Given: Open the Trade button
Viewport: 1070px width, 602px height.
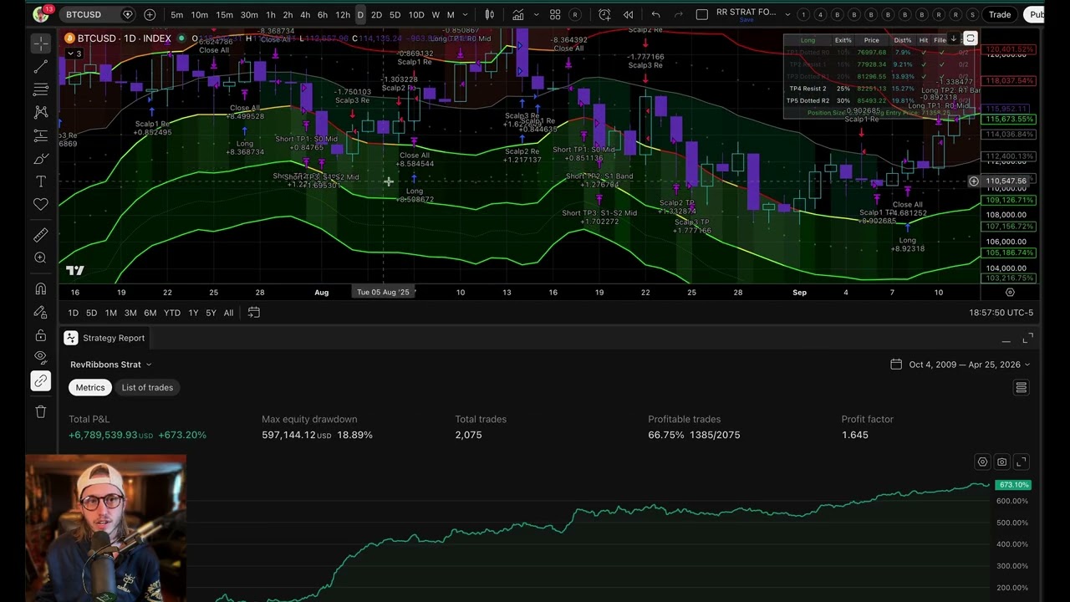Looking at the screenshot, I should 1000,14.
